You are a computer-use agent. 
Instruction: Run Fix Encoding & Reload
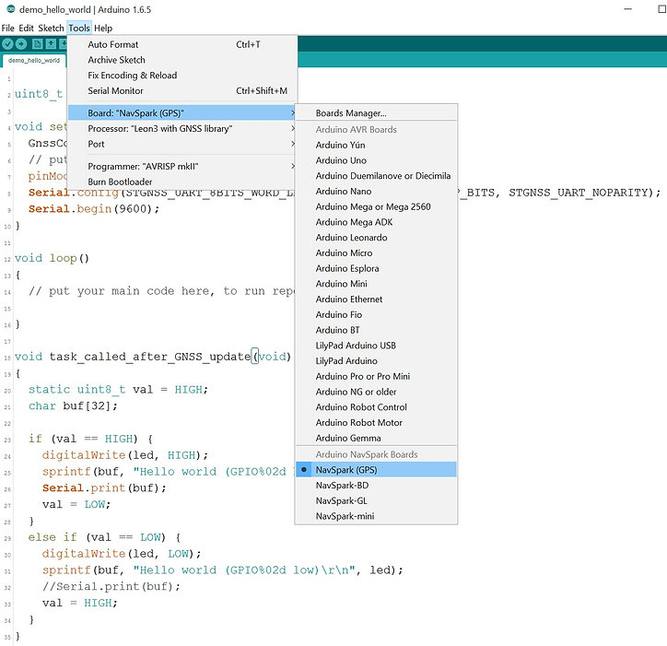(x=182, y=76)
